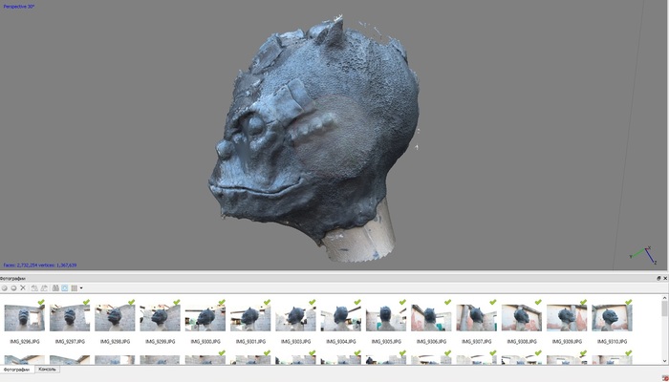Viewport: 669px width, 382px height.
Task: Click the highlighted blue icon in Photos toolbar
Action: coord(64,287)
